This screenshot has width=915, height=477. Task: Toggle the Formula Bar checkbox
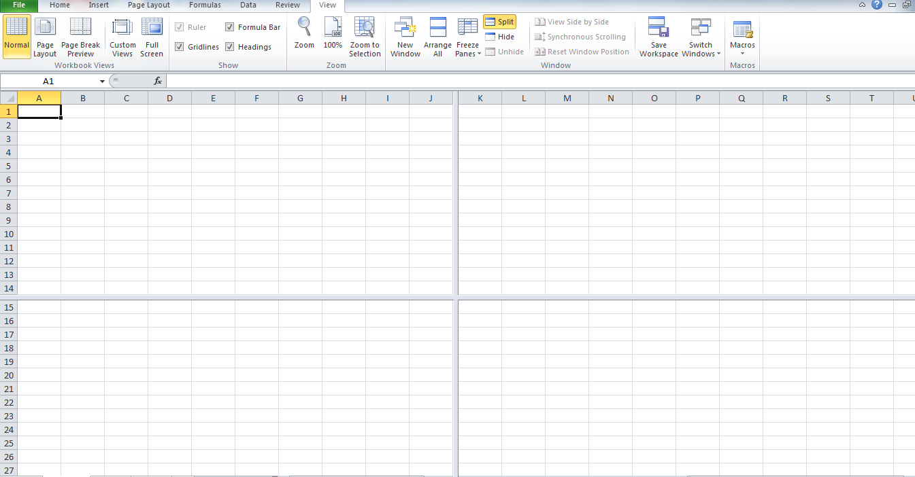230,26
